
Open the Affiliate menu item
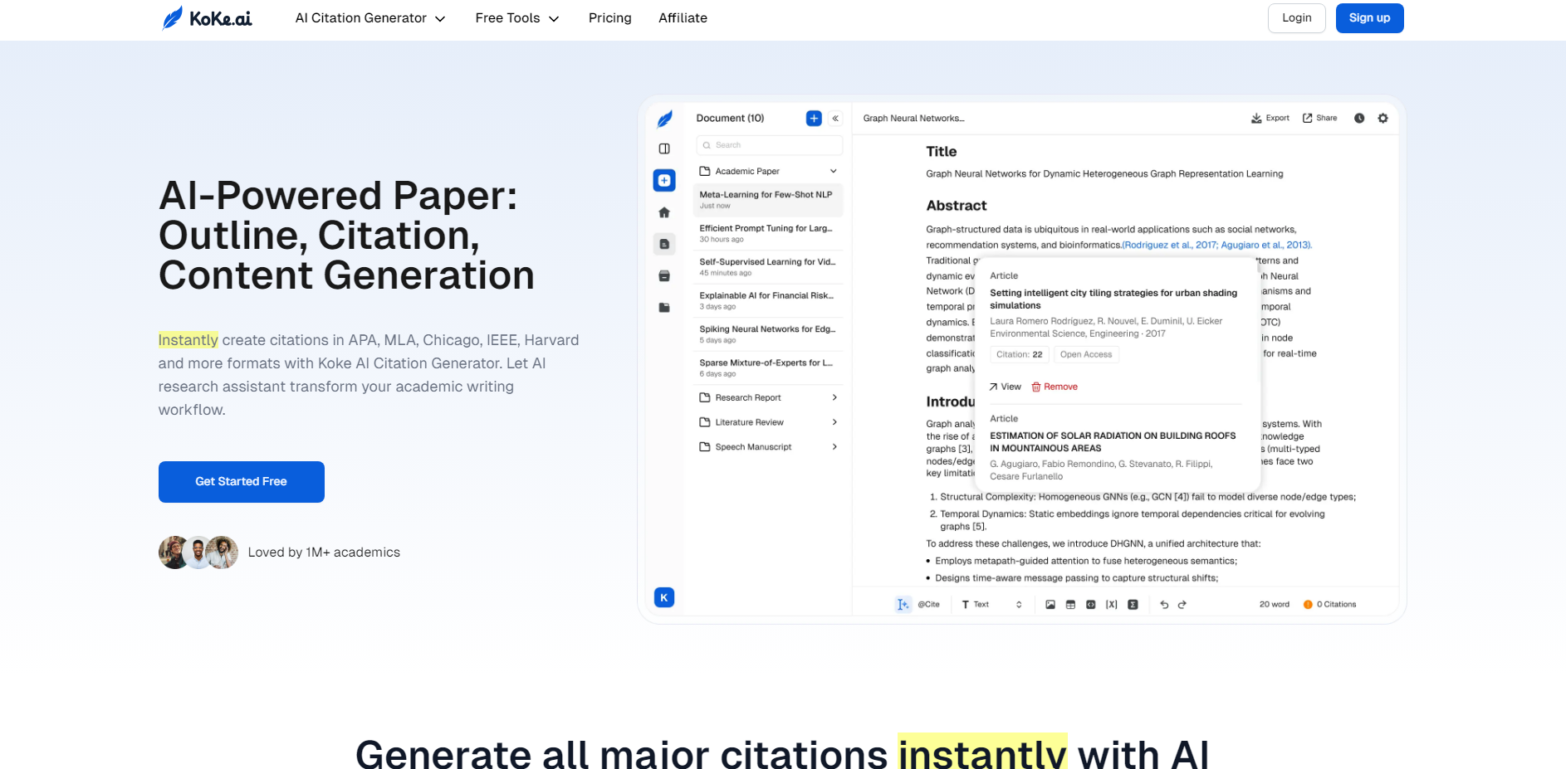pyautogui.click(x=683, y=18)
